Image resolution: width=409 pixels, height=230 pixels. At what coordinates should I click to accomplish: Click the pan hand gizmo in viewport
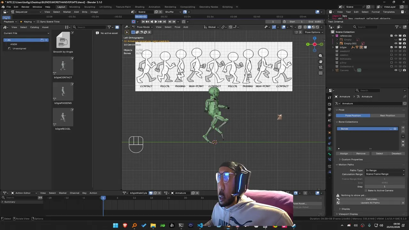[320, 61]
